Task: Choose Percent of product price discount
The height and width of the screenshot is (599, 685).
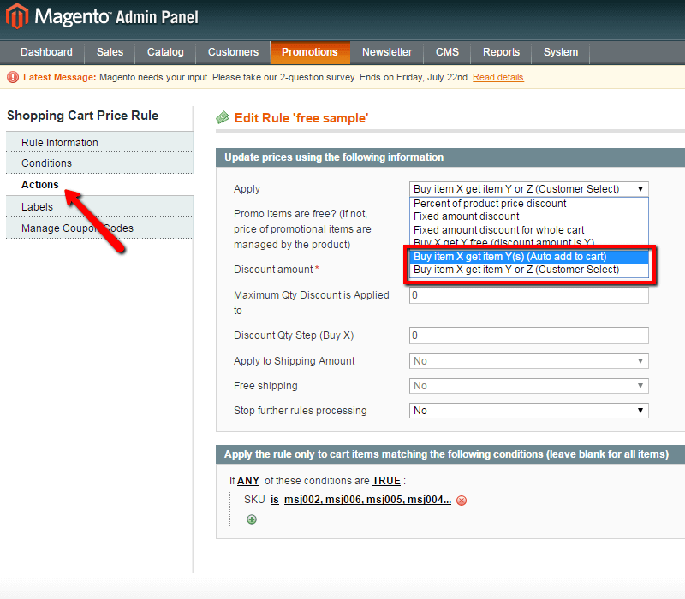Action: tap(490, 204)
